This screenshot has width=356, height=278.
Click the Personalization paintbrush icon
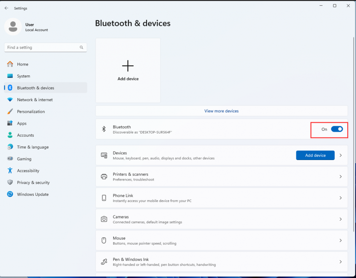[x=10, y=111]
